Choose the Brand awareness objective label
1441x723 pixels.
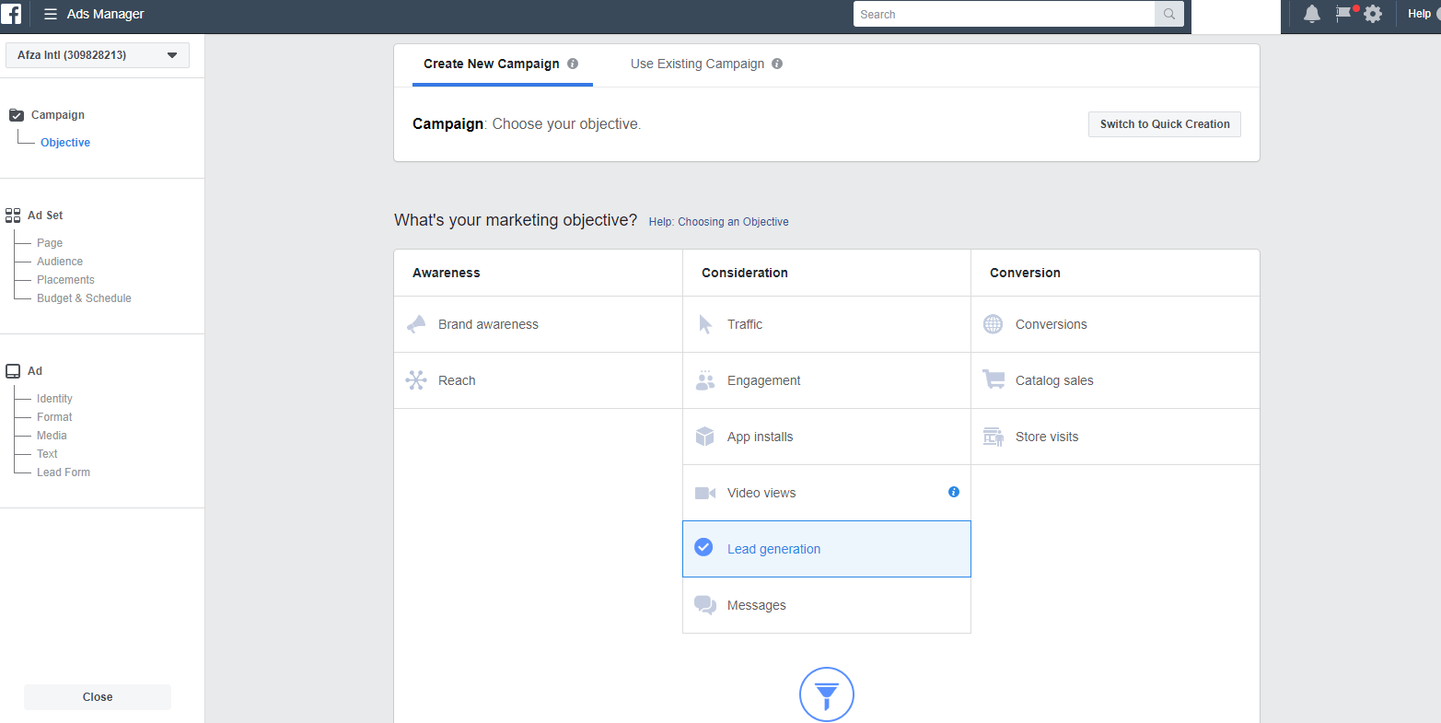(488, 324)
